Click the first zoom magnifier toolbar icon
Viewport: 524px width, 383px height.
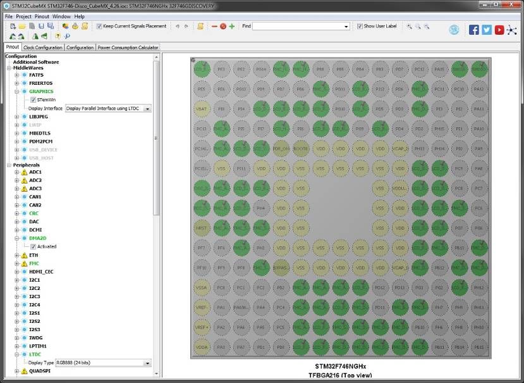click(x=409, y=26)
